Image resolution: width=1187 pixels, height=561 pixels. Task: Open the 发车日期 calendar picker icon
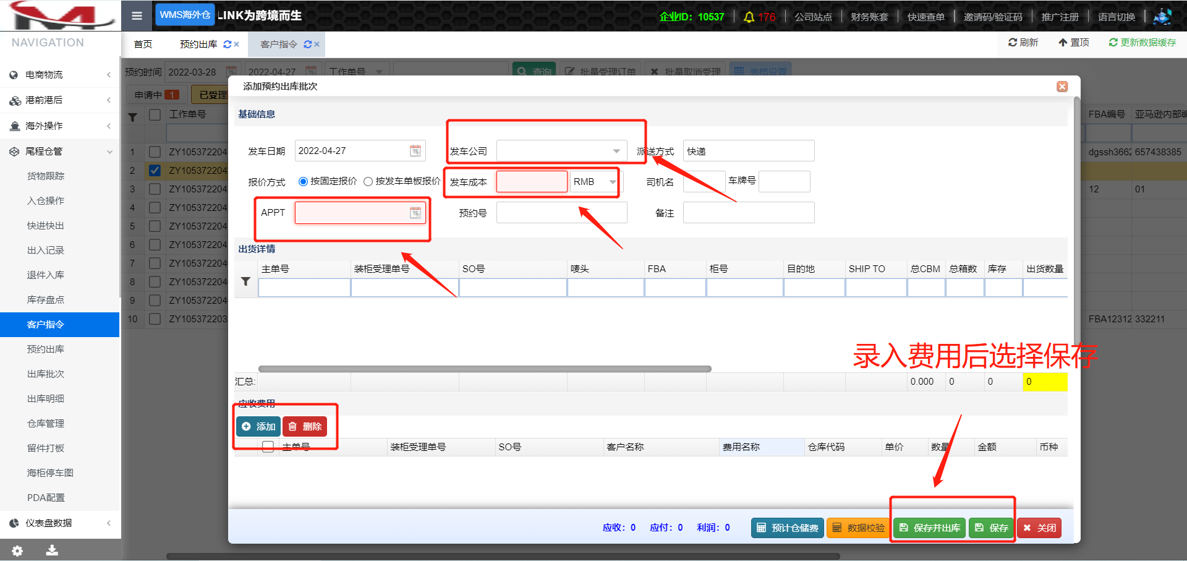tap(415, 151)
